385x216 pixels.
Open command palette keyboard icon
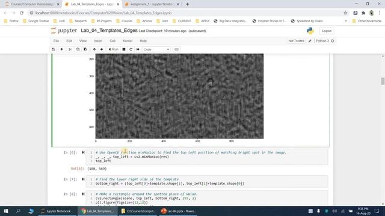(176, 49)
